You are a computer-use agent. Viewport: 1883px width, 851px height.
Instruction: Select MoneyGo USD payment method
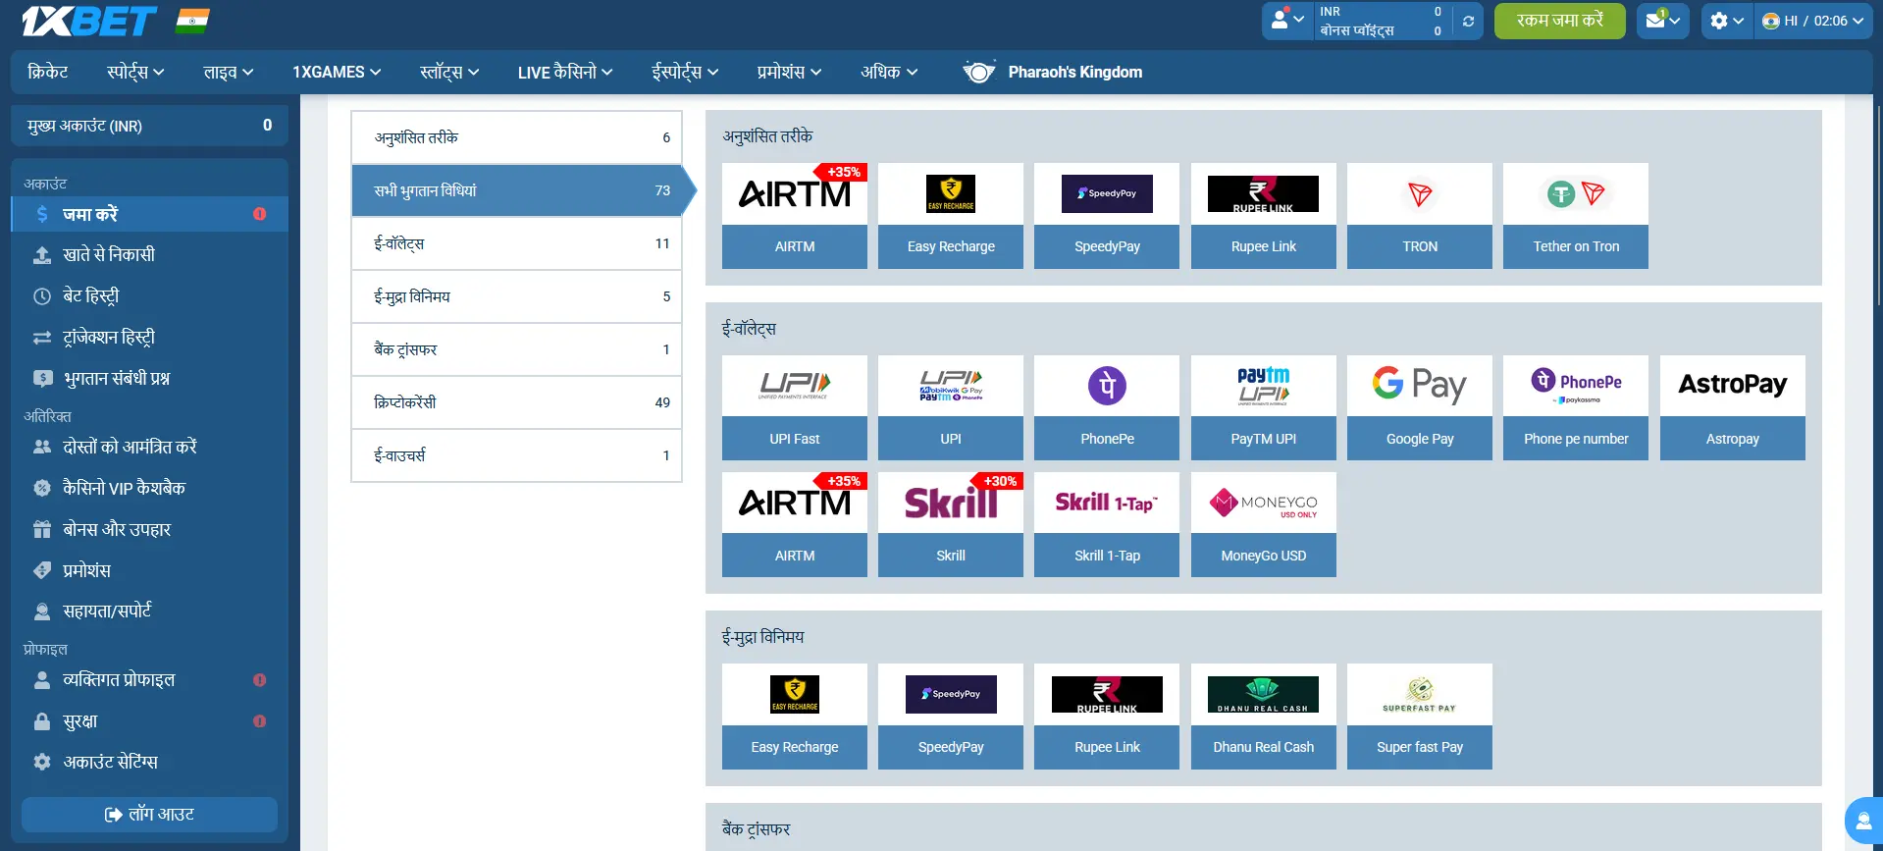tap(1264, 524)
